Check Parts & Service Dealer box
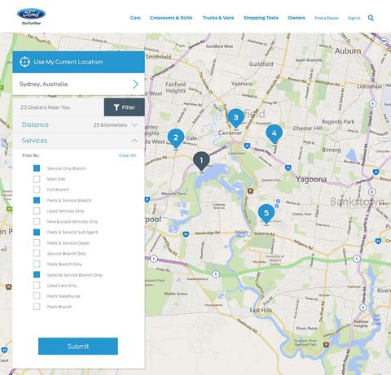 37,243
